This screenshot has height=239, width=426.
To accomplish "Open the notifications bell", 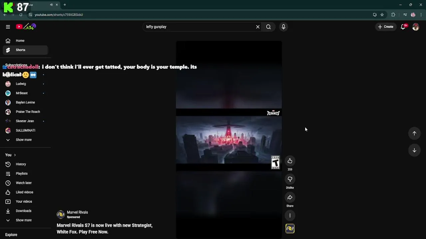I will [403, 27].
